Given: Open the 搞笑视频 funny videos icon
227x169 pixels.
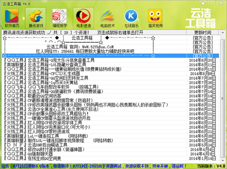Looking at the screenshot, I should coord(155,18).
